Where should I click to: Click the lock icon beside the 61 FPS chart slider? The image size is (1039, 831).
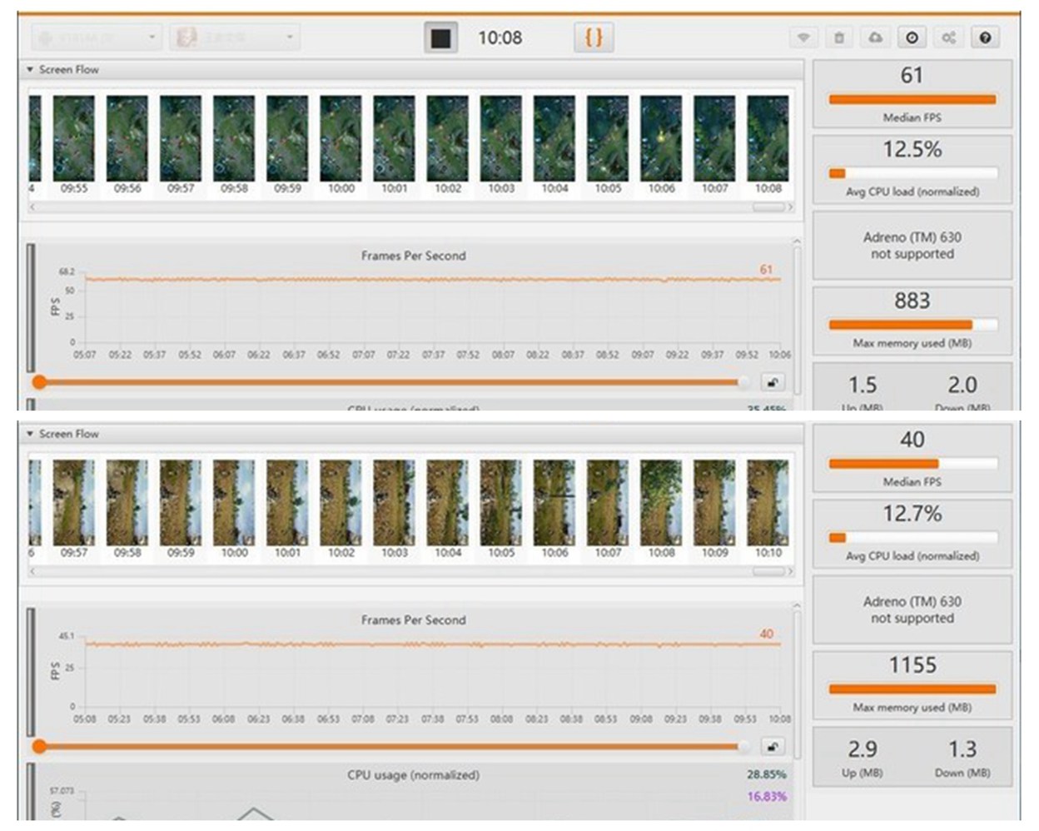(773, 382)
